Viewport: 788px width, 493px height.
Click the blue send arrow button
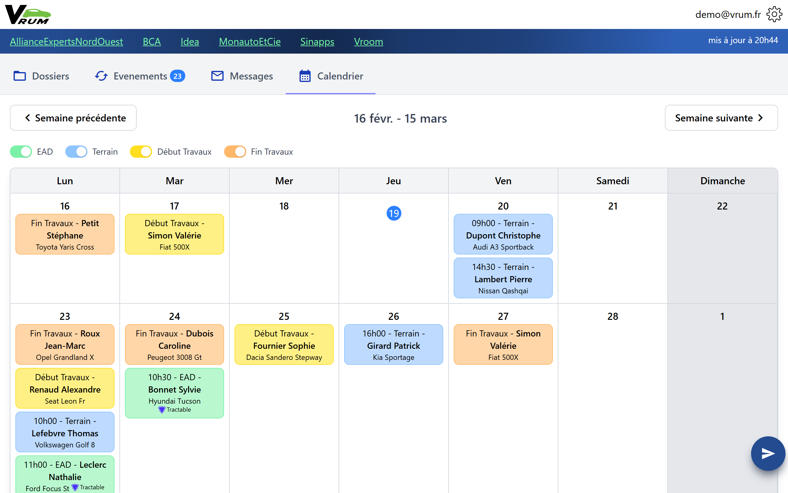pyautogui.click(x=767, y=453)
